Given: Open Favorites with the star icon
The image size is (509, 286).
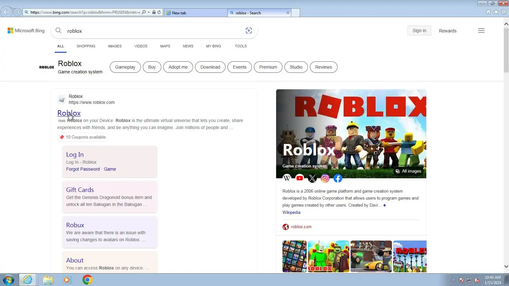Looking at the screenshot, I should (x=496, y=12).
